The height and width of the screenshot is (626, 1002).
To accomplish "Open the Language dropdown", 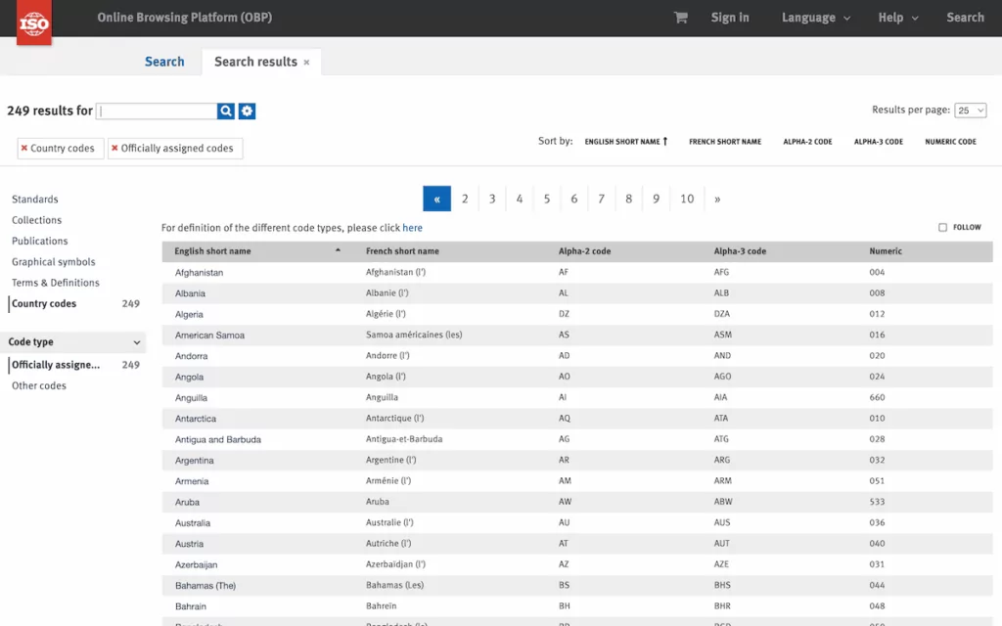I will click(x=815, y=17).
